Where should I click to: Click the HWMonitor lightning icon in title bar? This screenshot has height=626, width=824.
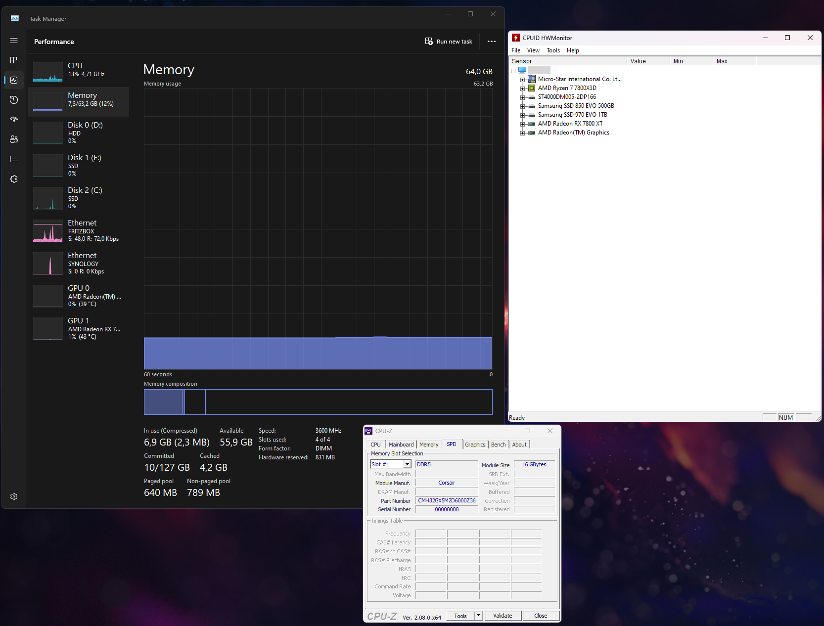coord(516,38)
